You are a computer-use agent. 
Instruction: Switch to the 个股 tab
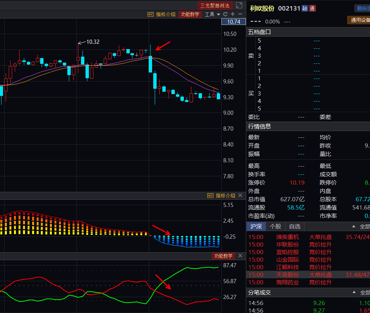pyautogui.click(x=275, y=227)
